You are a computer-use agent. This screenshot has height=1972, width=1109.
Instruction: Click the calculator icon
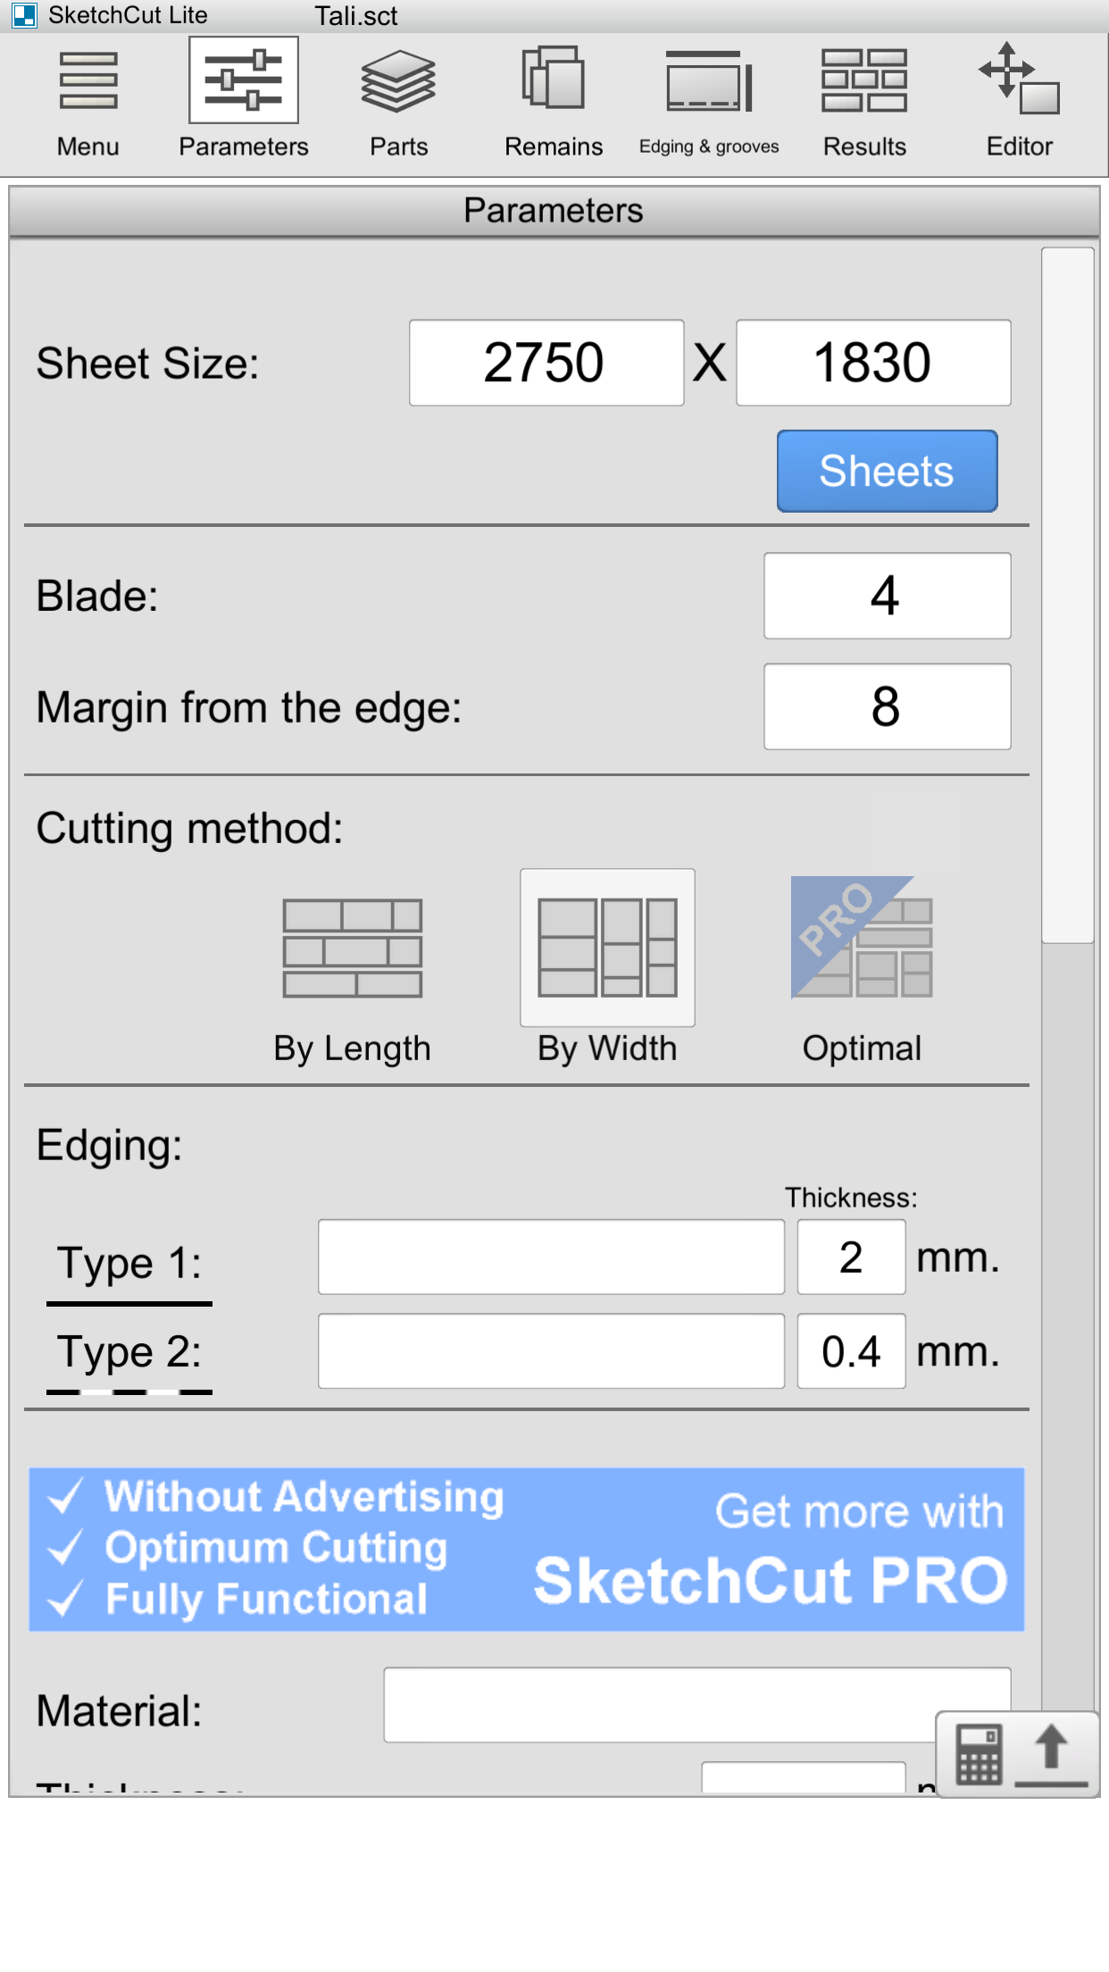click(980, 1754)
